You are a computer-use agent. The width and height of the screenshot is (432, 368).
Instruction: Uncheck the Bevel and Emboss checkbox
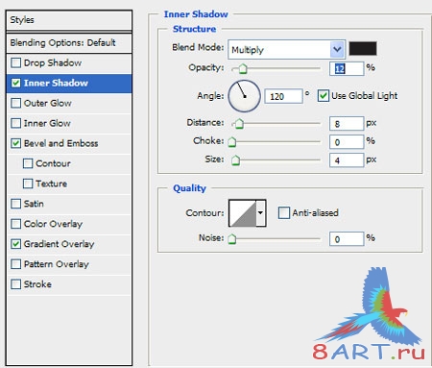15,143
